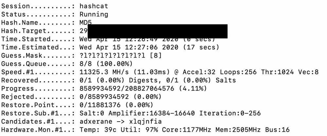327x136 pixels.
Task: Click the Guess.Queue 8/8 (100.00%) value
Action: tap(106, 64)
